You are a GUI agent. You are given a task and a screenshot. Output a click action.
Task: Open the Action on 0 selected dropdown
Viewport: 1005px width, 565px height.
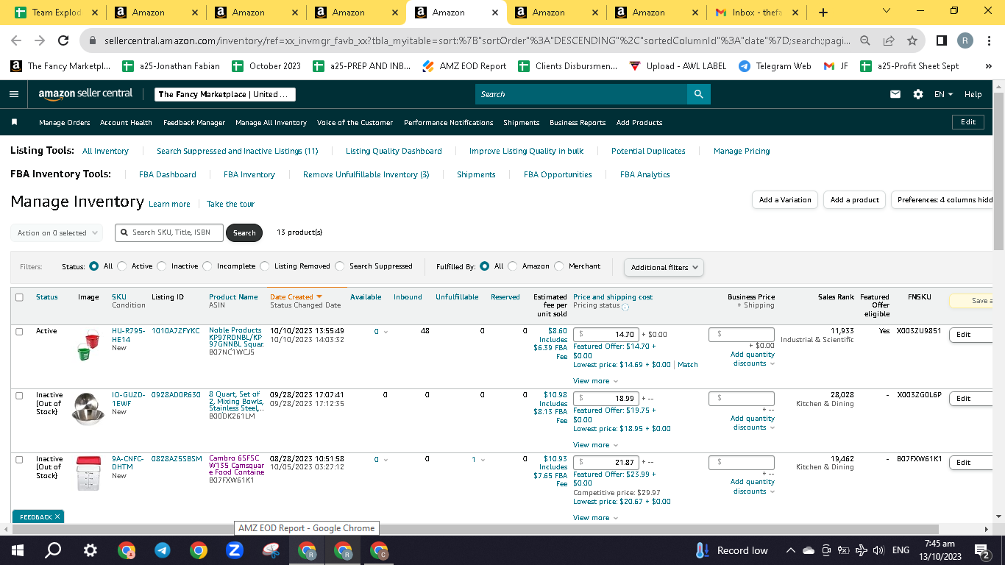pos(57,233)
